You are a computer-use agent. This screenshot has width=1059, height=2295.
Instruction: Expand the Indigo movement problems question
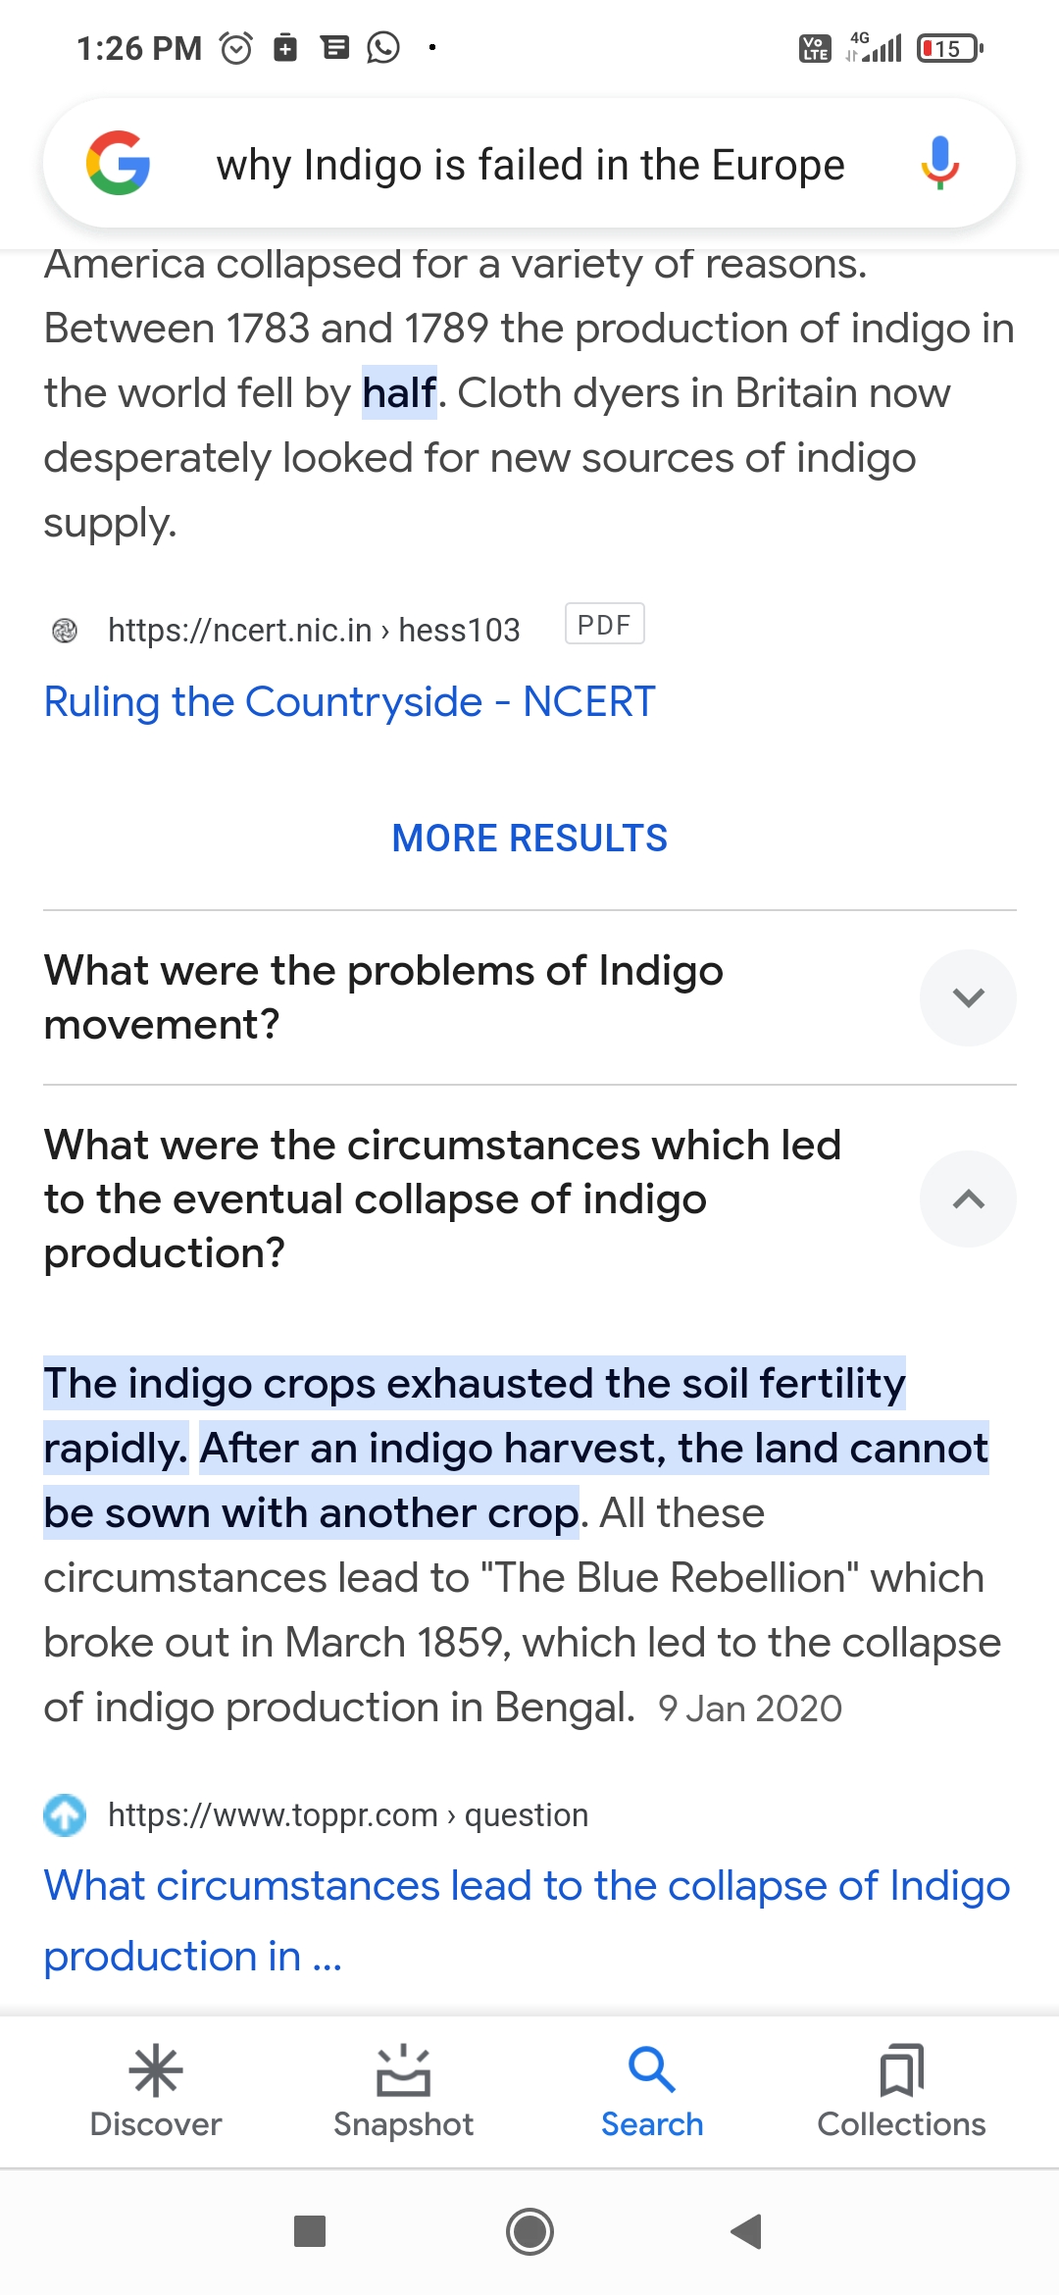(968, 997)
